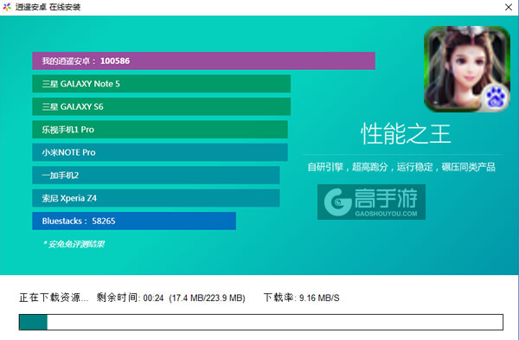Click the 高手游 G logo icon

(x=337, y=202)
